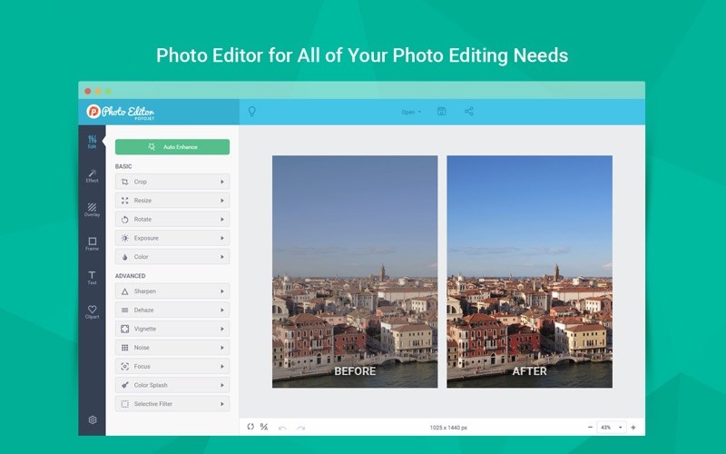
Task: Expand the Vignette settings
Action: click(x=172, y=329)
